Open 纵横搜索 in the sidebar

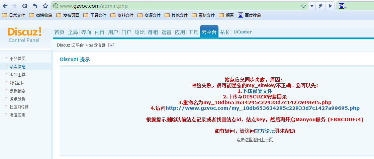[17, 91]
